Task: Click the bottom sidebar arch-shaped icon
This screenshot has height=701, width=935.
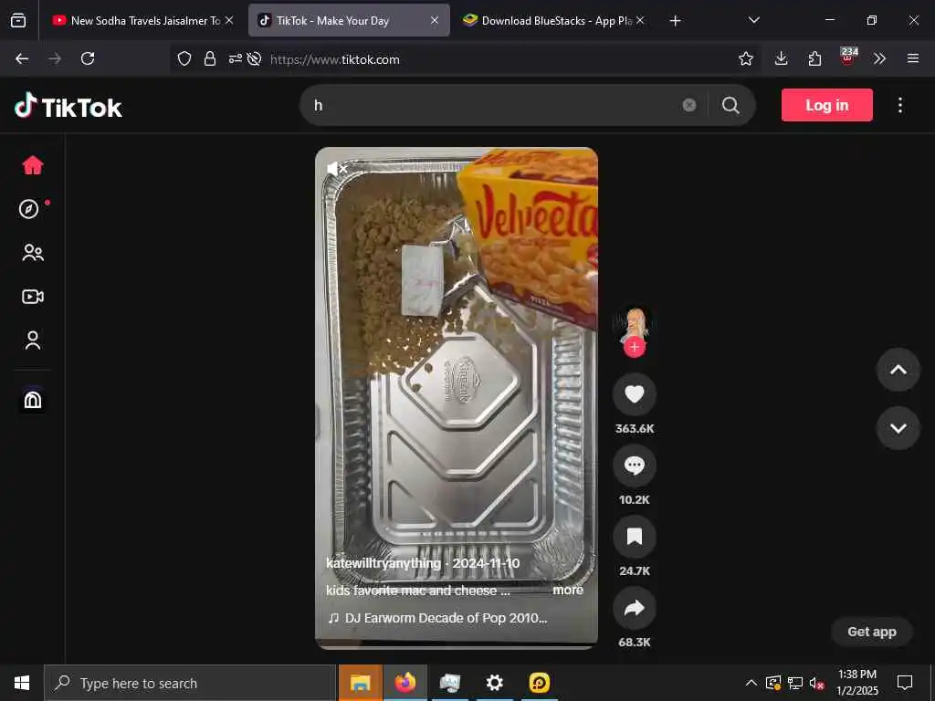Action: pos(33,400)
